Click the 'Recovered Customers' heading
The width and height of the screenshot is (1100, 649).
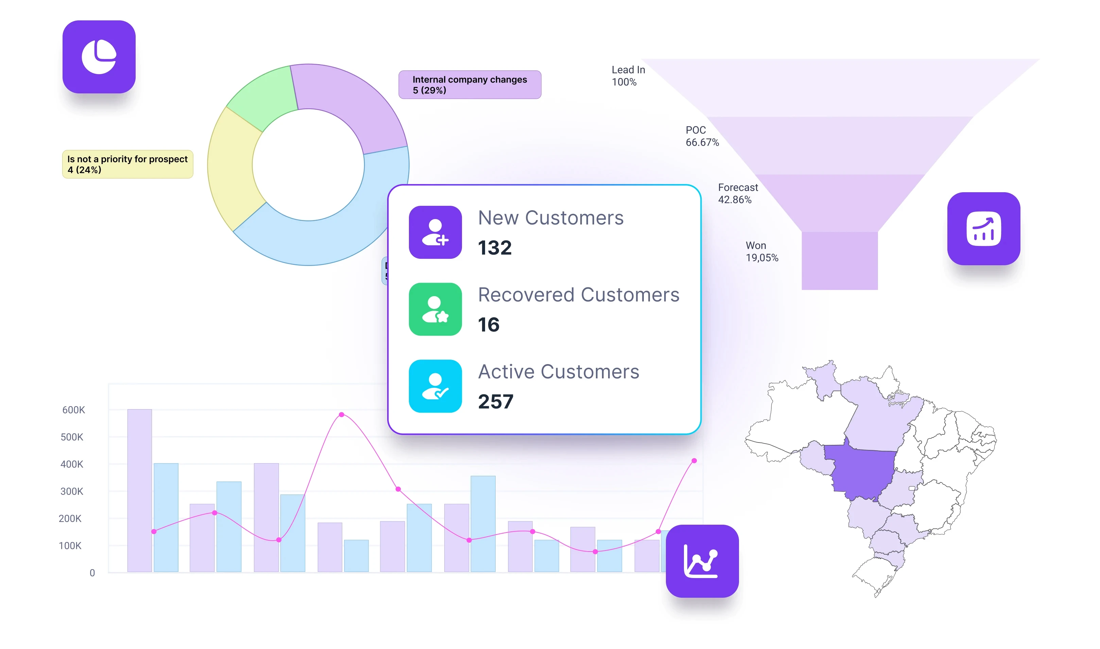point(579,295)
